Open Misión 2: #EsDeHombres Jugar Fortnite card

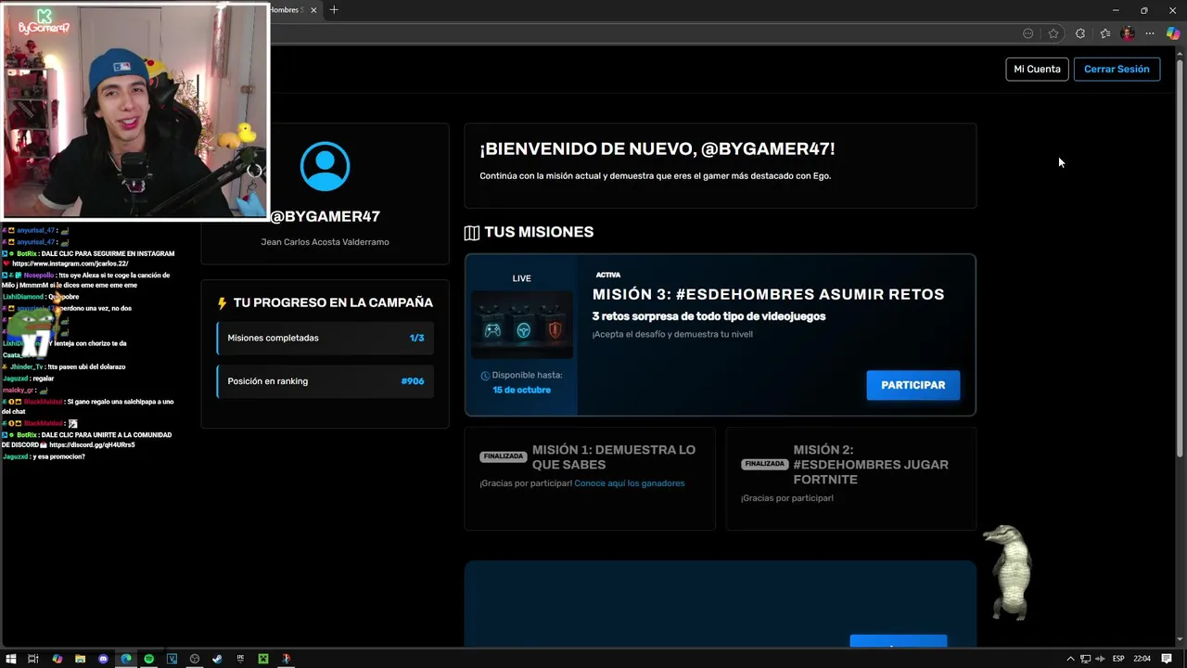point(850,479)
